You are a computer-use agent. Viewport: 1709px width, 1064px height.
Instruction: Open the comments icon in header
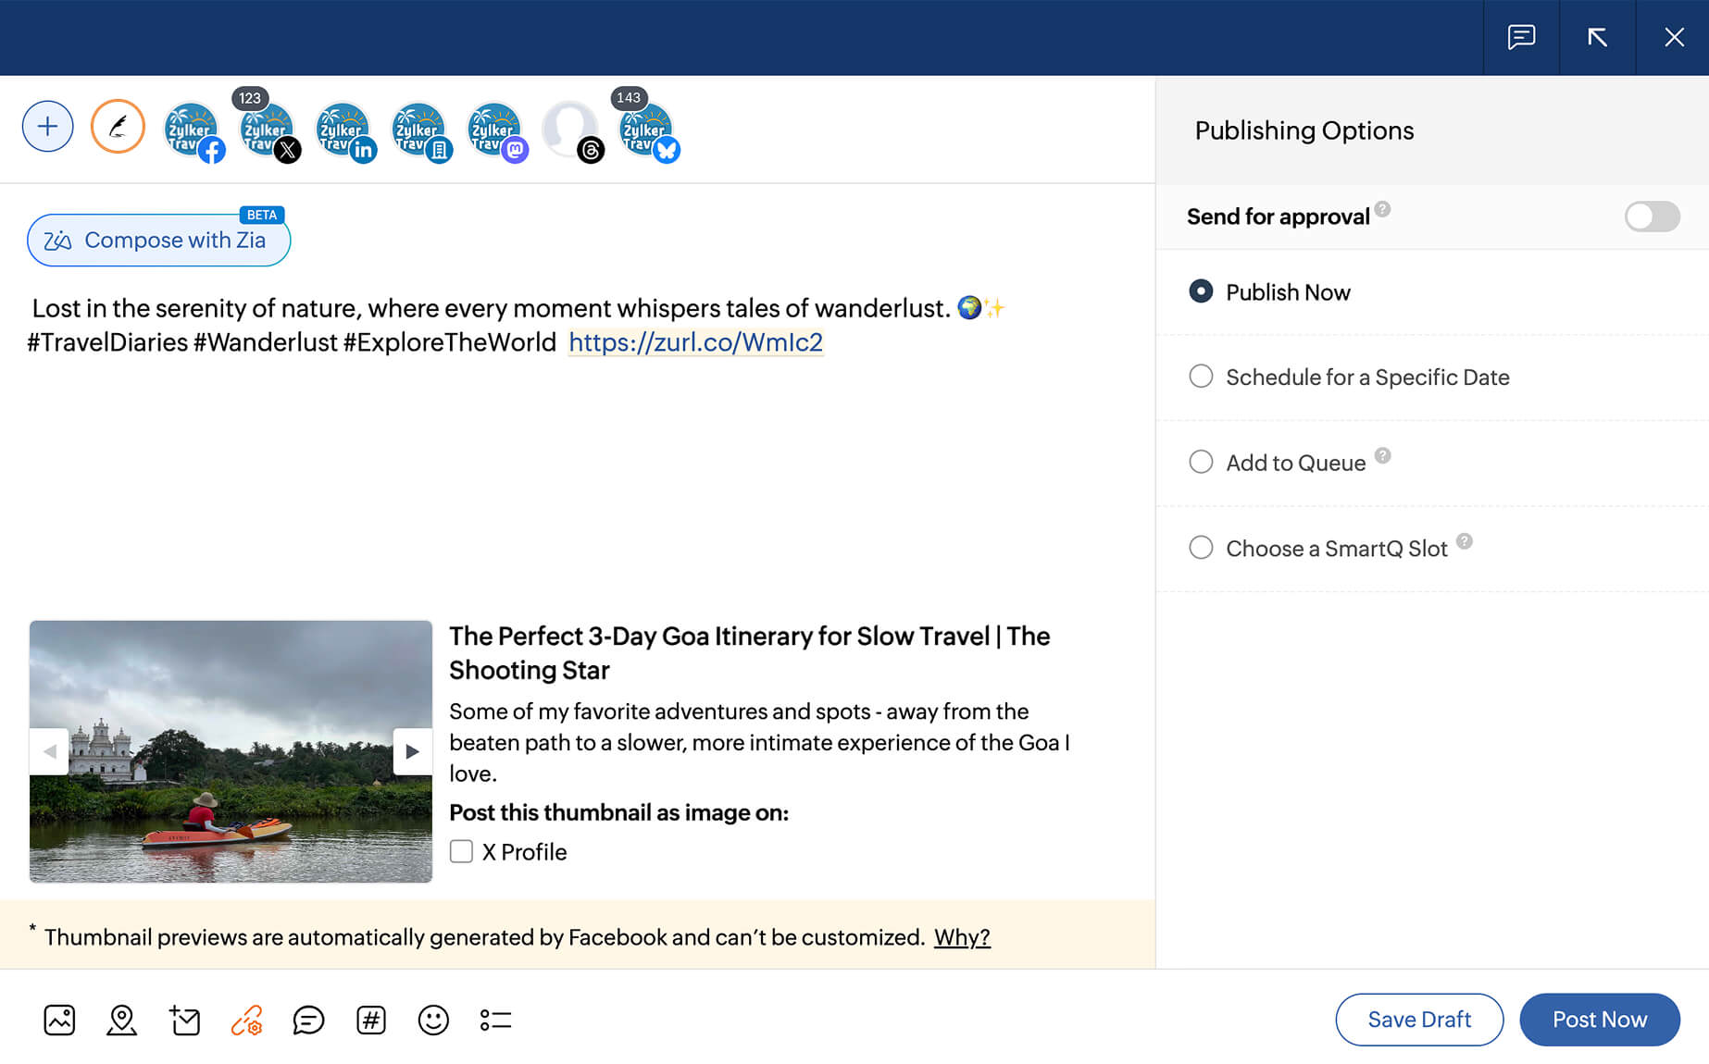pyautogui.click(x=1521, y=37)
